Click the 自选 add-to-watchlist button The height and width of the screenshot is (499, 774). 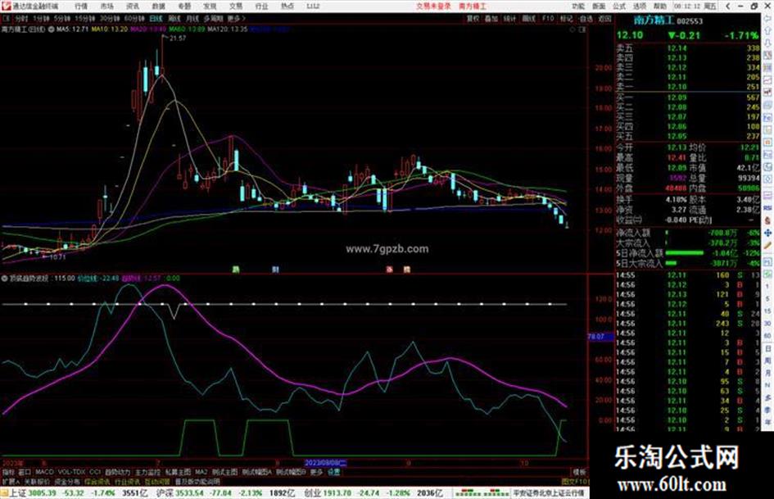pos(586,18)
